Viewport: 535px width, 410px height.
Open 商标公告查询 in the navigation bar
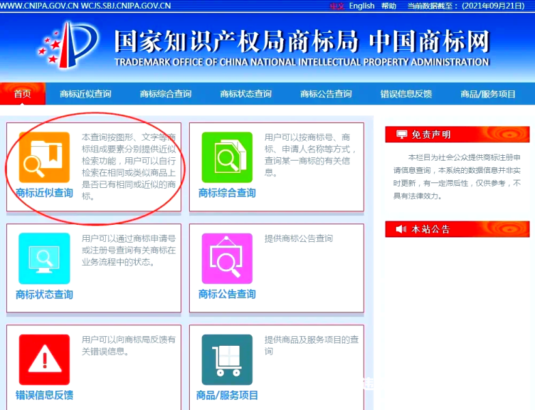pyautogui.click(x=326, y=94)
